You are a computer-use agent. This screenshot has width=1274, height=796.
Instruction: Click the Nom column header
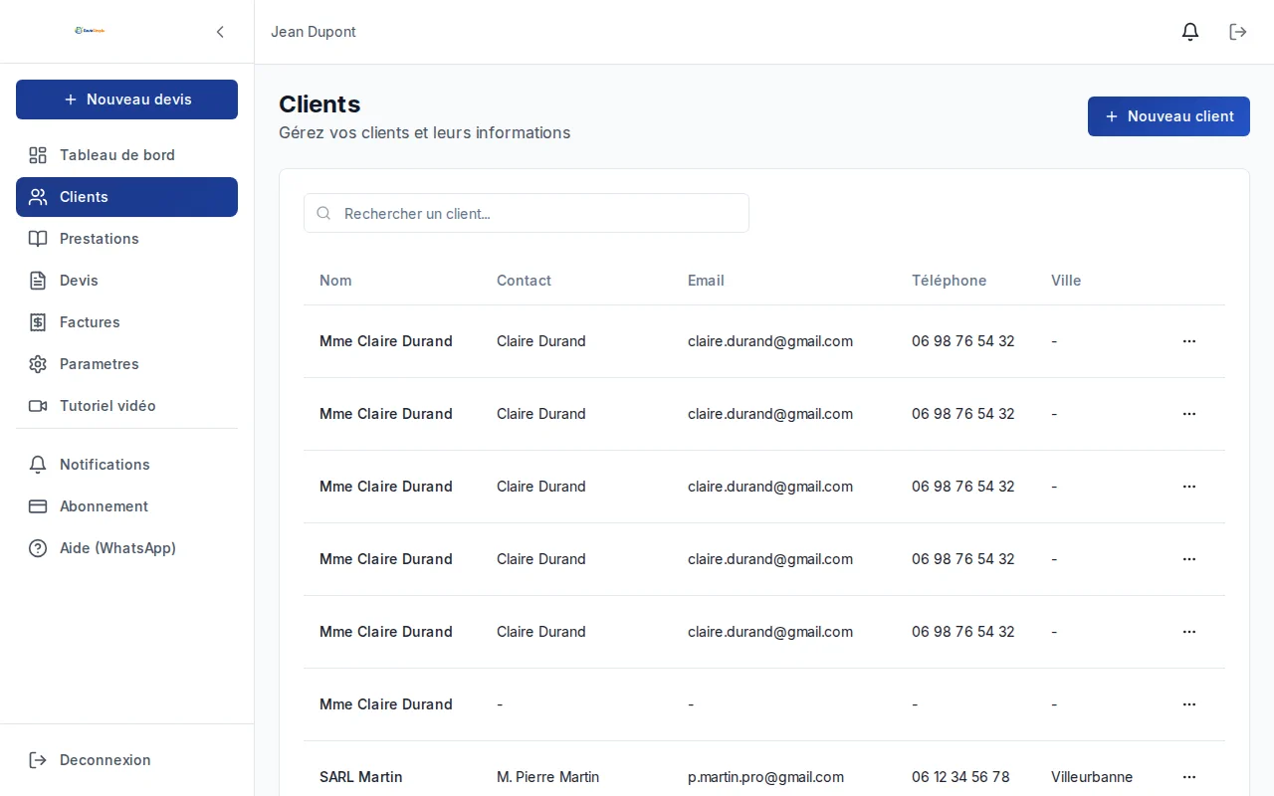point(335,281)
